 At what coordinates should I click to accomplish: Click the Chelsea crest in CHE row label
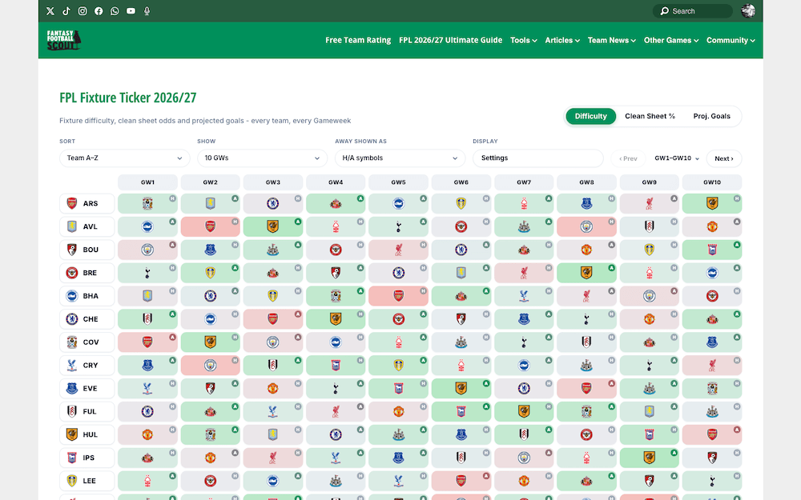point(72,319)
